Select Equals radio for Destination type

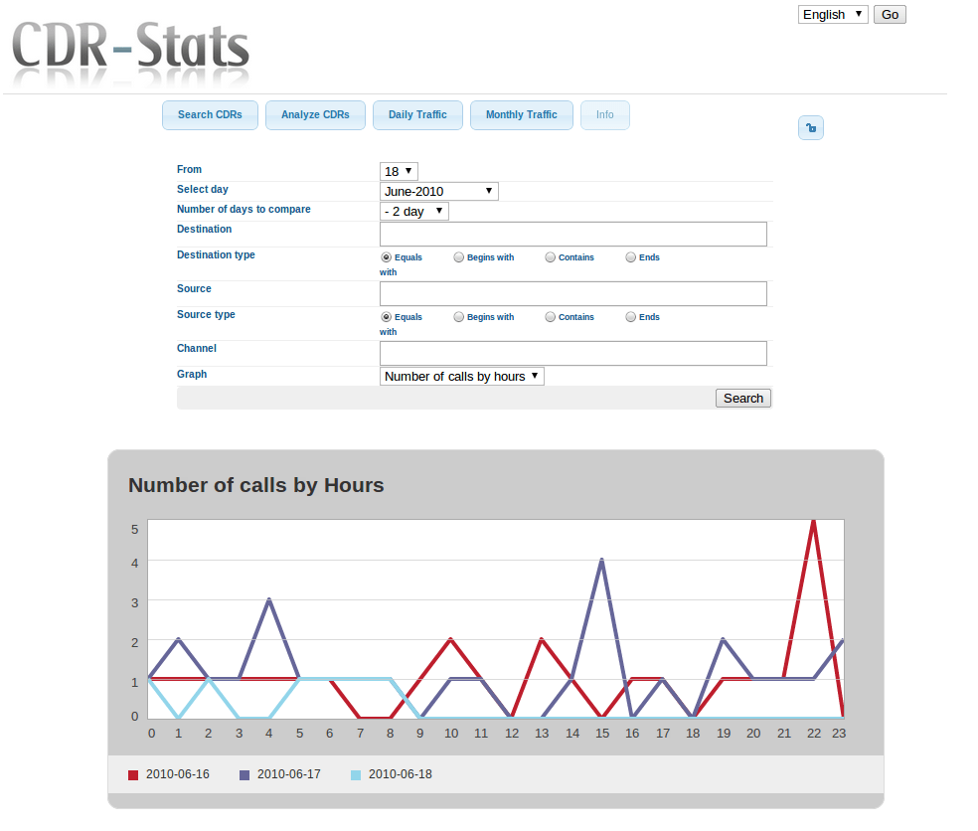click(x=386, y=257)
